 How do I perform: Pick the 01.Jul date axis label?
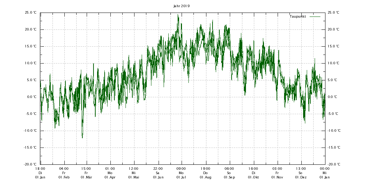tap(181, 177)
